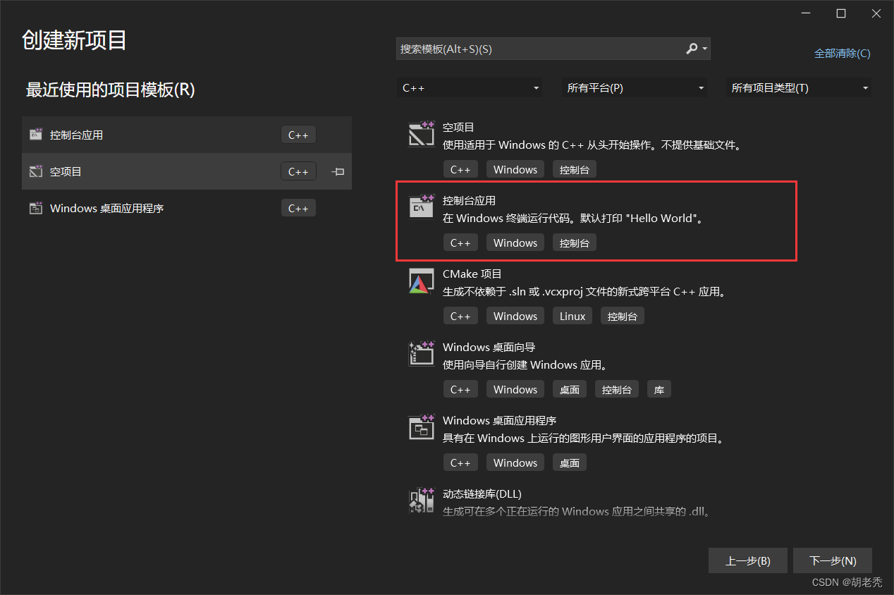This screenshot has height=595, width=894.
Task: Click the search magnifier icon
Action: click(x=692, y=49)
